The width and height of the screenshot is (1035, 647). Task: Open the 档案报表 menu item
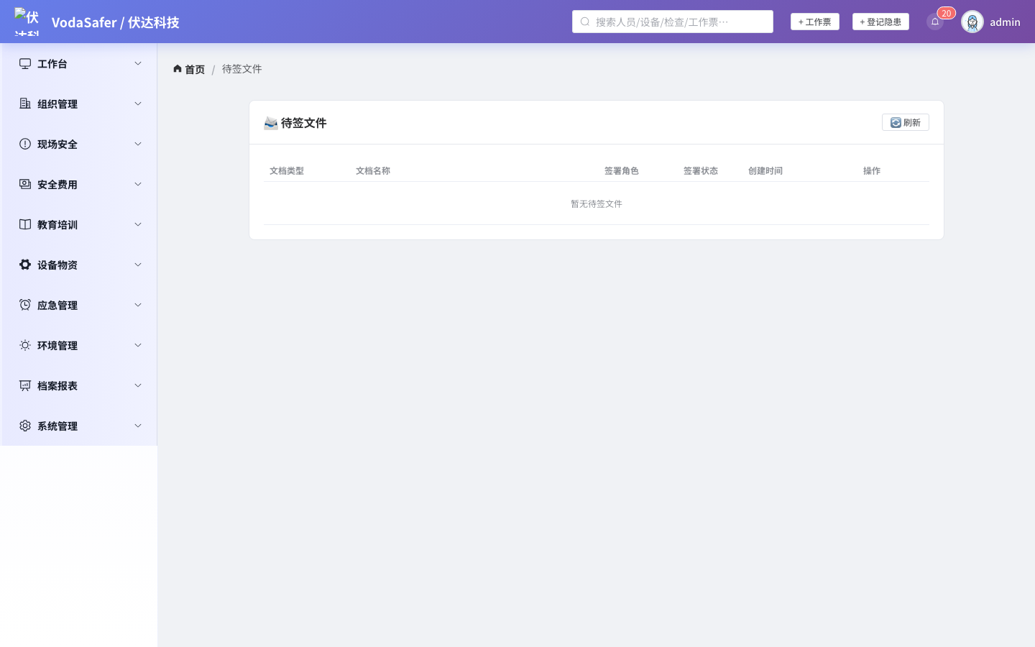79,385
